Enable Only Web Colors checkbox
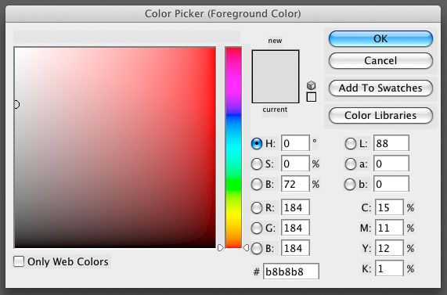This screenshot has width=447, height=295. pyautogui.click(x=19, y=261)
